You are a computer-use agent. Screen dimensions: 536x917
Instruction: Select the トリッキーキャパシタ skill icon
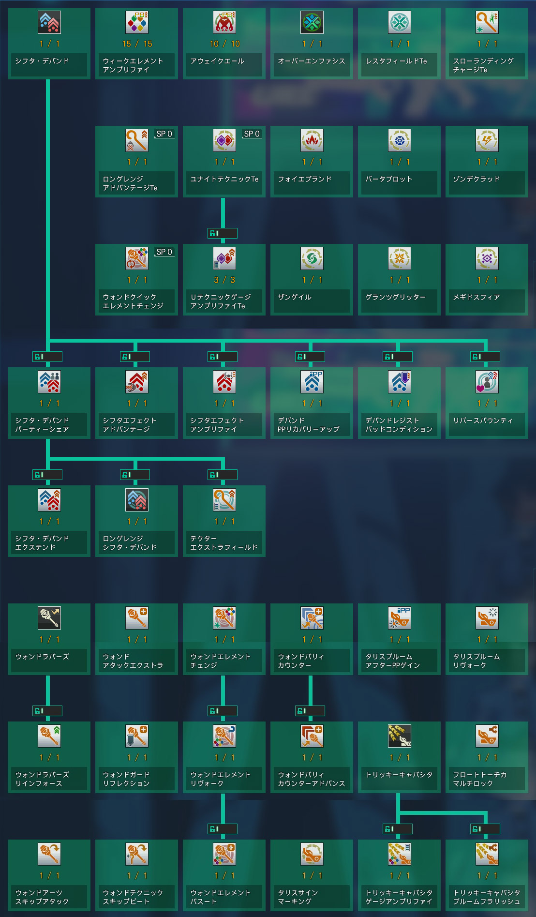(400, 736)
